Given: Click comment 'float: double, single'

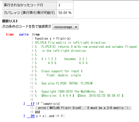Looking at the screenshot, I should point(64,75).
